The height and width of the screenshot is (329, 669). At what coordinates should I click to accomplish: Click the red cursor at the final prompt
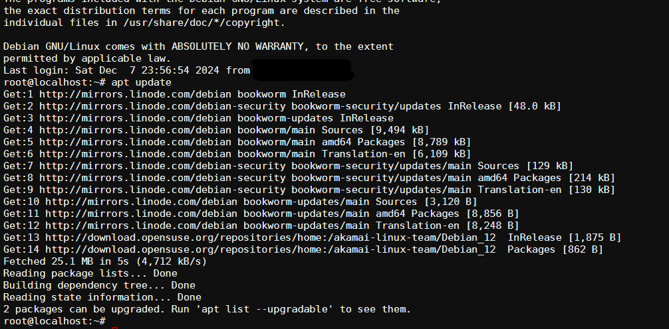[114, 323]
